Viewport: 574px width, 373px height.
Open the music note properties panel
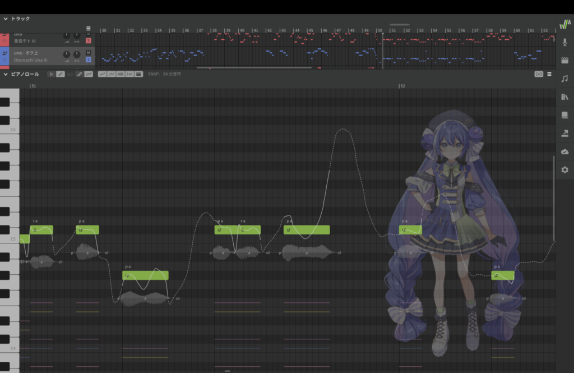click(565, 79)
